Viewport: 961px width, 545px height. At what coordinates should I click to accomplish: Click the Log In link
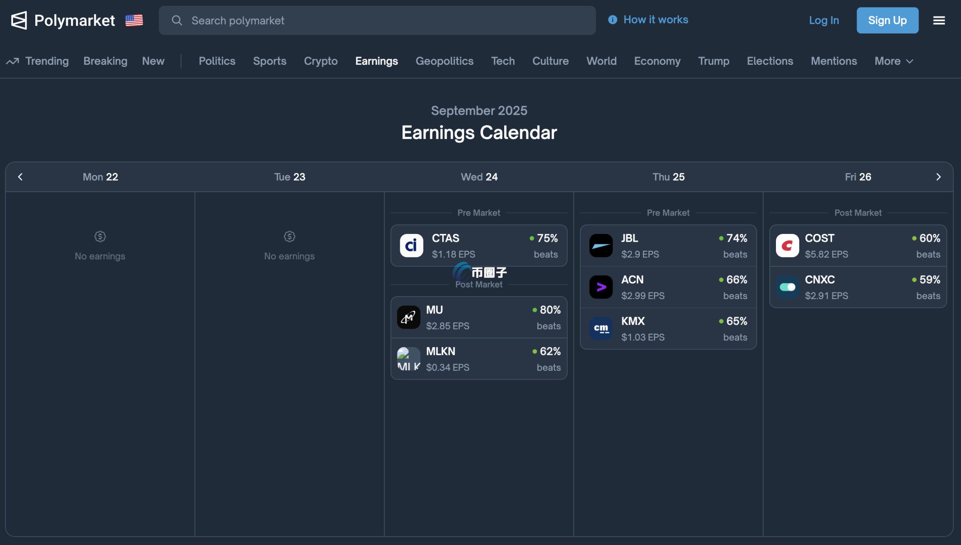(824, 20)
